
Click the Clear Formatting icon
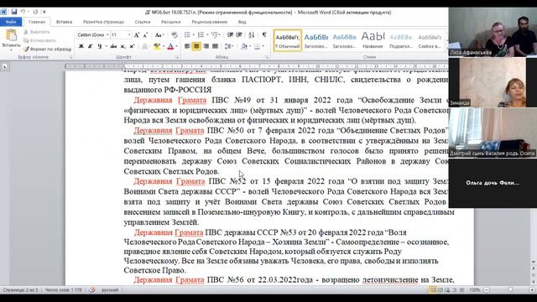(x=175, y=35)
